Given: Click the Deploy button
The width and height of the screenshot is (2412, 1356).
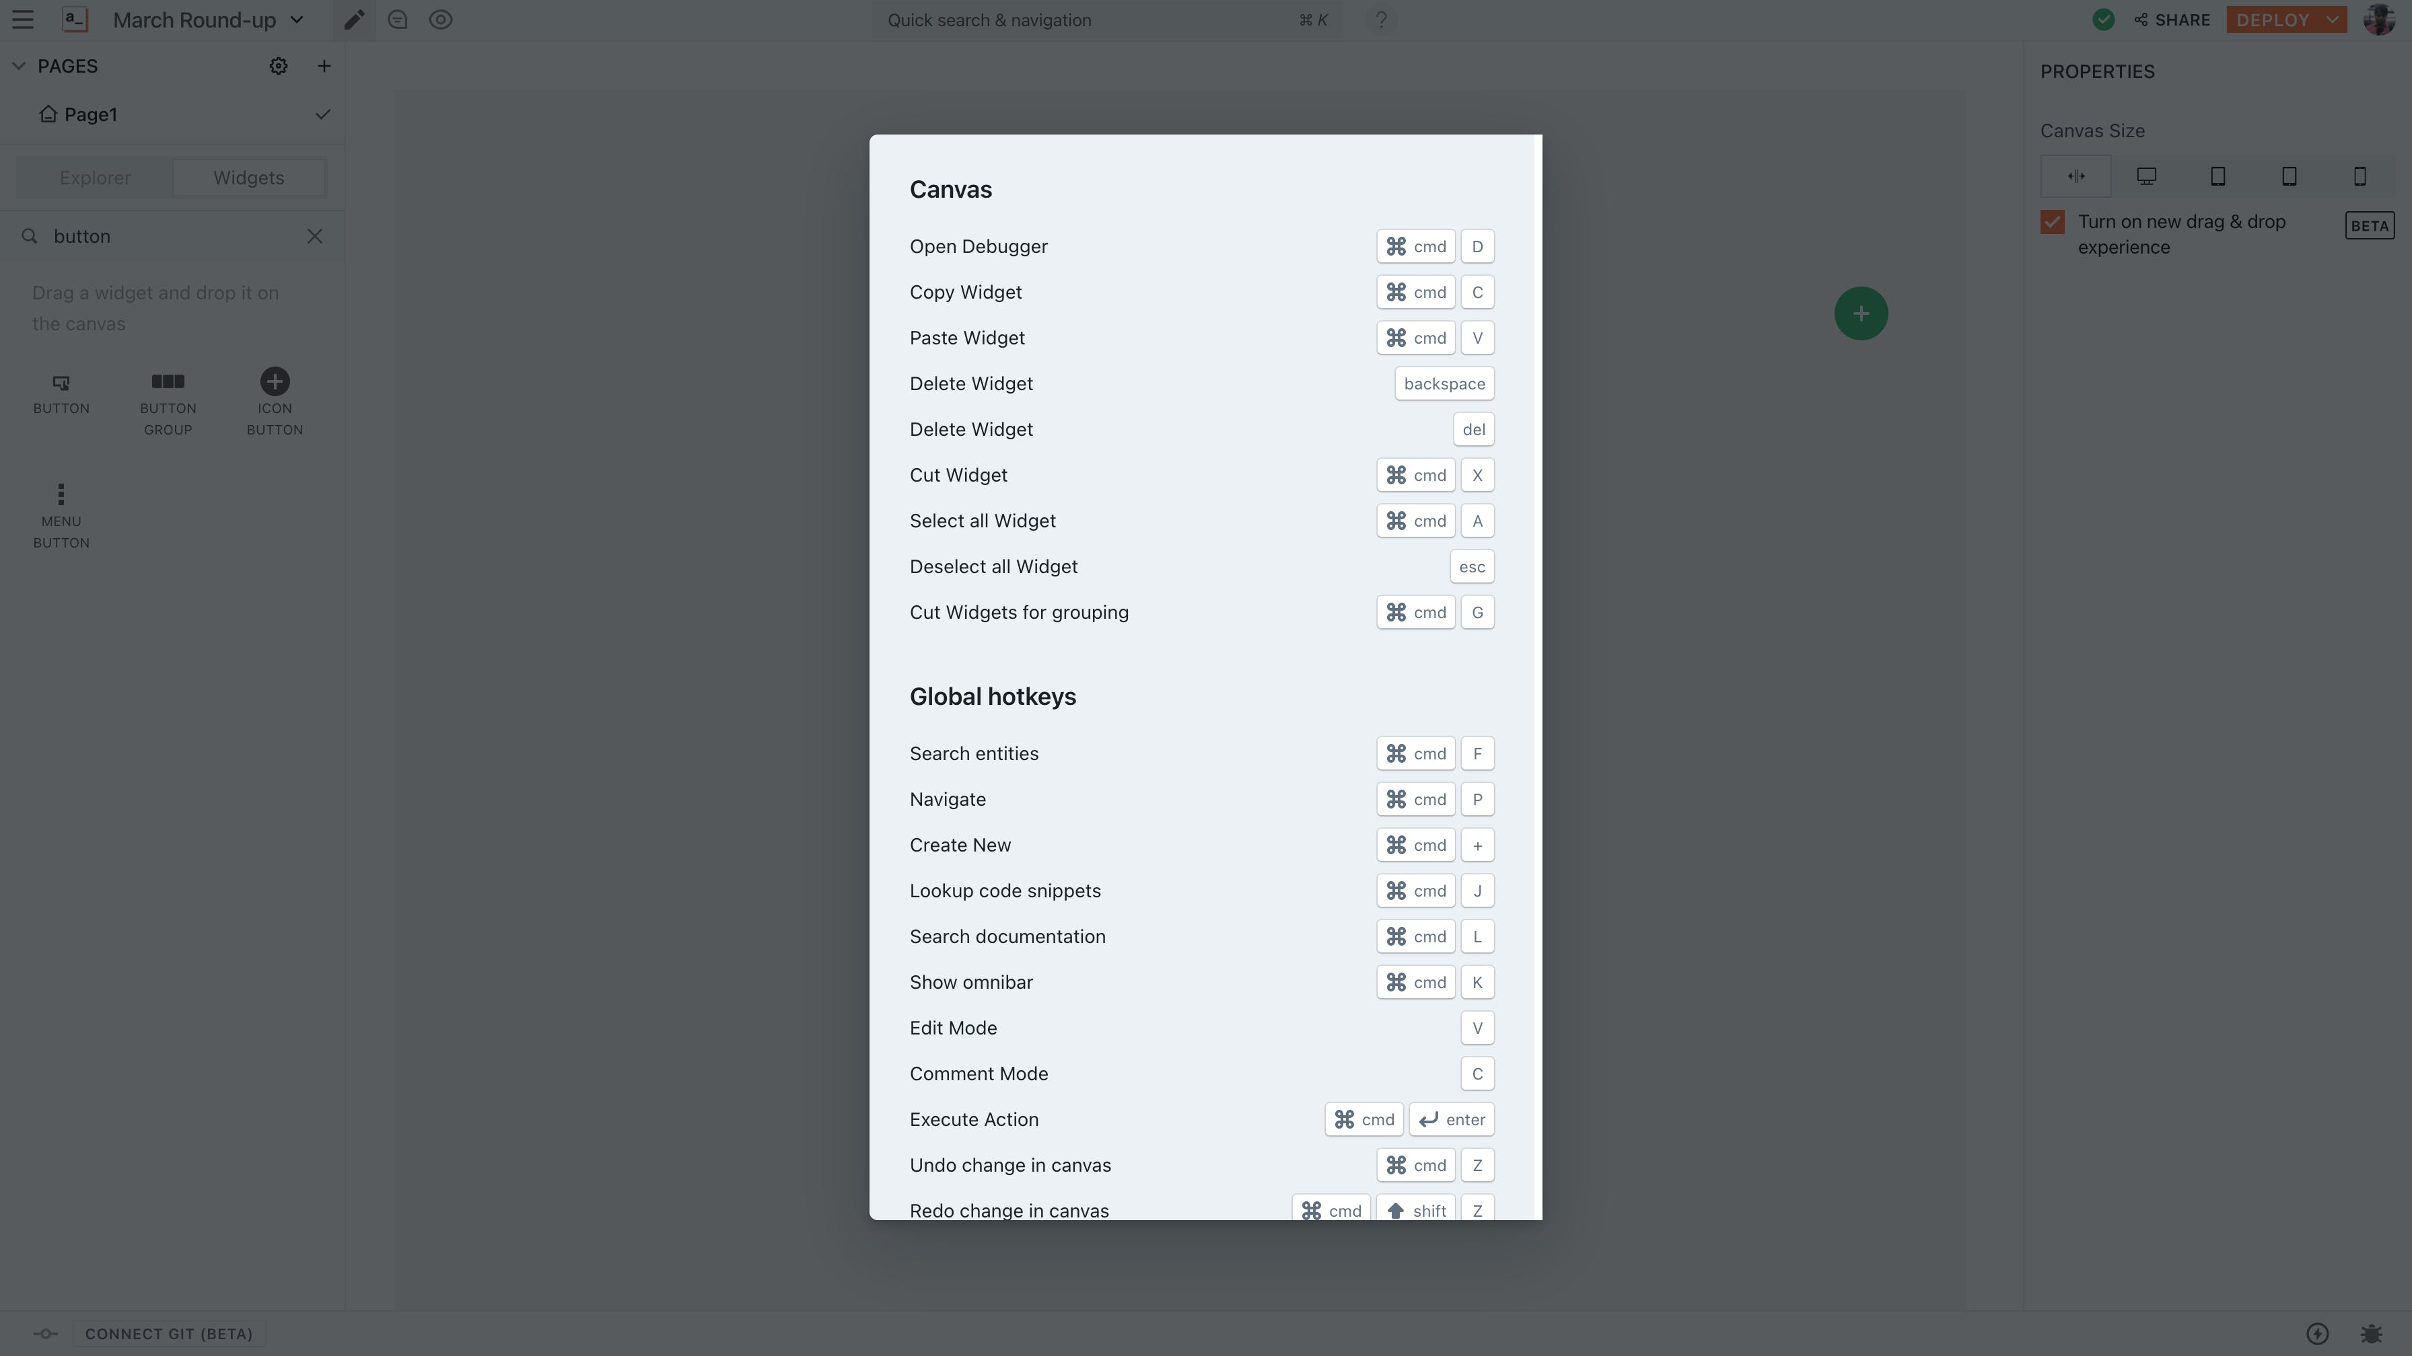Looking at the screenshot, I should click(x=2273, y=20).
